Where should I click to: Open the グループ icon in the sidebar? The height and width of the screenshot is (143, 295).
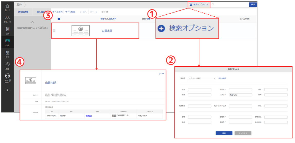click(x=7, y=17)
